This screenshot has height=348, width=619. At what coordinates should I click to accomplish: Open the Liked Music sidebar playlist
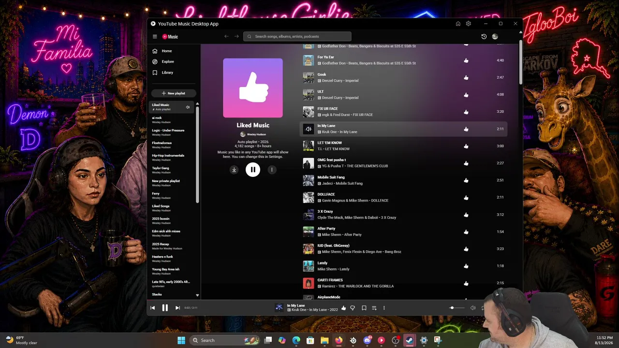[x=171, y=107]
